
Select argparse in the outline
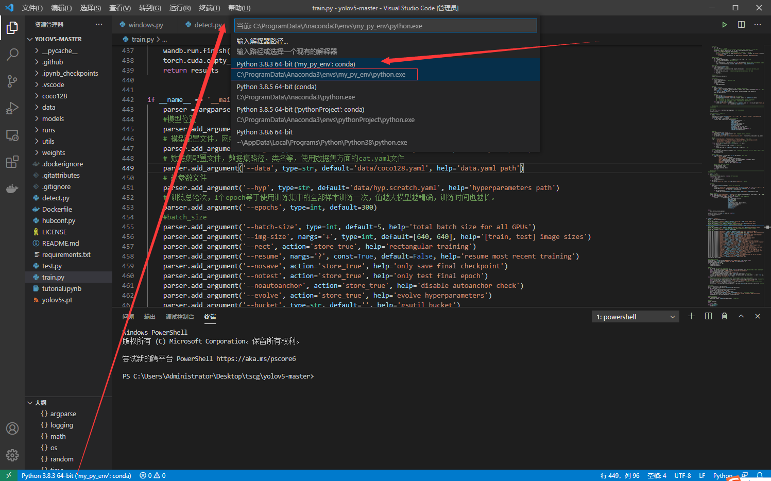(68, 414)
